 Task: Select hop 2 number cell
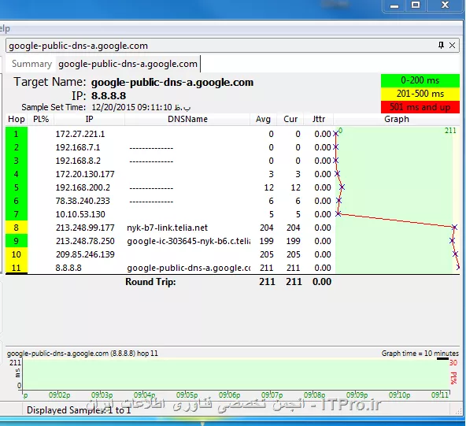coord(17,147)
